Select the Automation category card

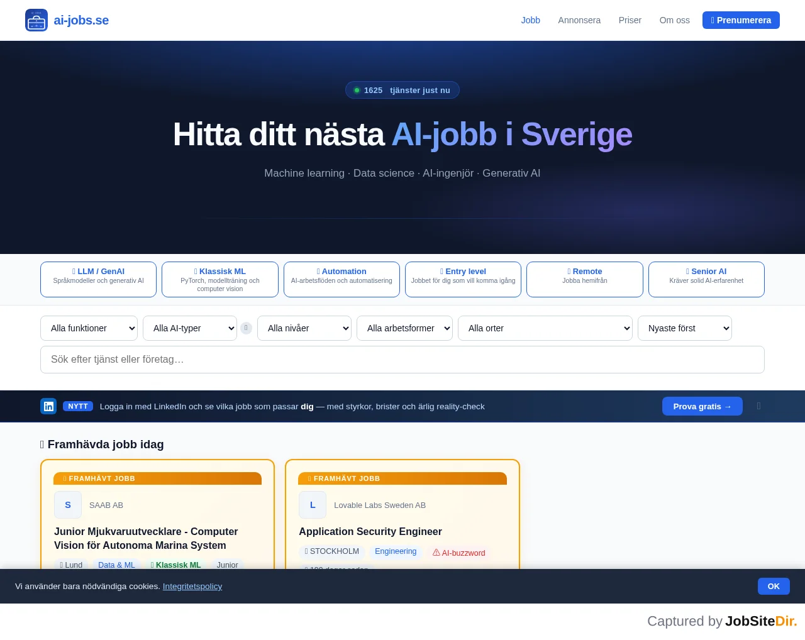pos(341,279)
